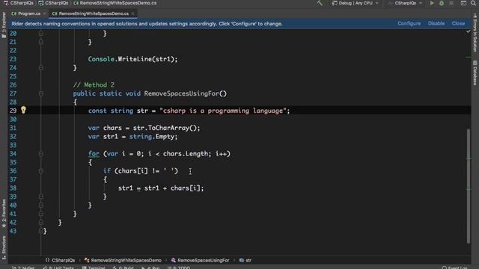The height and width of the screenshot is (269, 479).
Task: Click line number 29 in the gutter
Action: click(x=13, y=111)
